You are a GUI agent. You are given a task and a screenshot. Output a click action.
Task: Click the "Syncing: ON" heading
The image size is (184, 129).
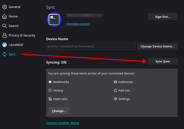pyautogui.click(x=56, y=62)
